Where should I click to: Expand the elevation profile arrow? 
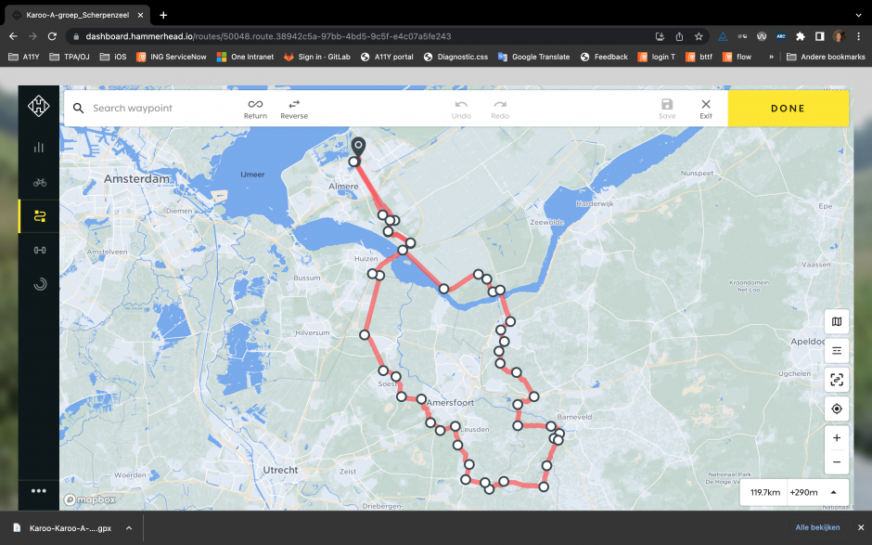tap(833, 492)
